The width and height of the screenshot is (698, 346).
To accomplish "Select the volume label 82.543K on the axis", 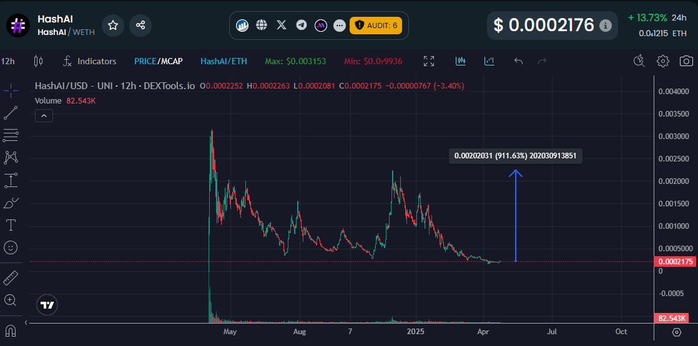I will (x=671, y=319).
